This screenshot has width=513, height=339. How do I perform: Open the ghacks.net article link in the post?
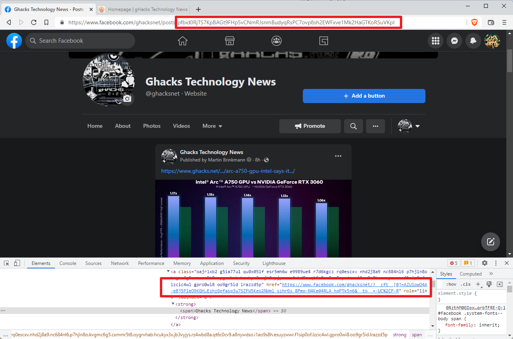point(228,171)
